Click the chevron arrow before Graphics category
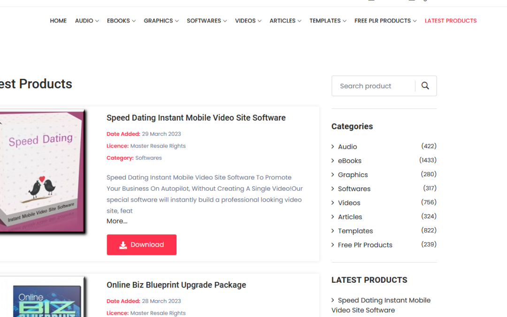Viewport: 507px width, 317px height. (x=333, y=175)
